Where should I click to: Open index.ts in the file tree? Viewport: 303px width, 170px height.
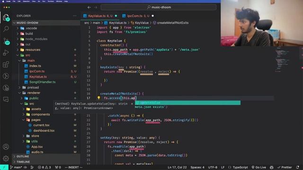point(46,66)
